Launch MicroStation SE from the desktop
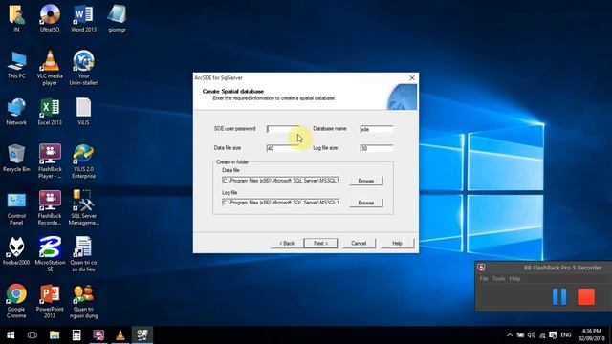 click(x=50, y=254)
